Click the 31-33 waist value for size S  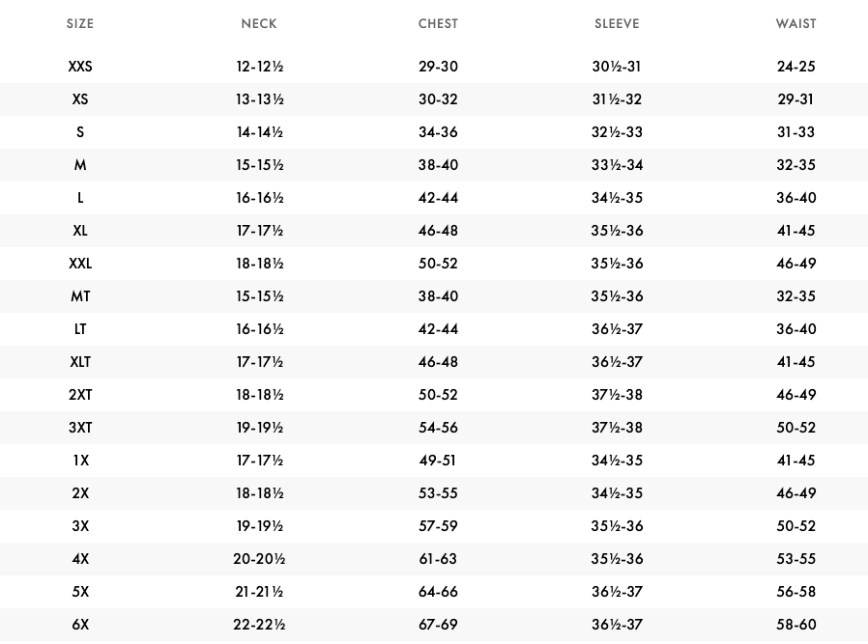796,132
